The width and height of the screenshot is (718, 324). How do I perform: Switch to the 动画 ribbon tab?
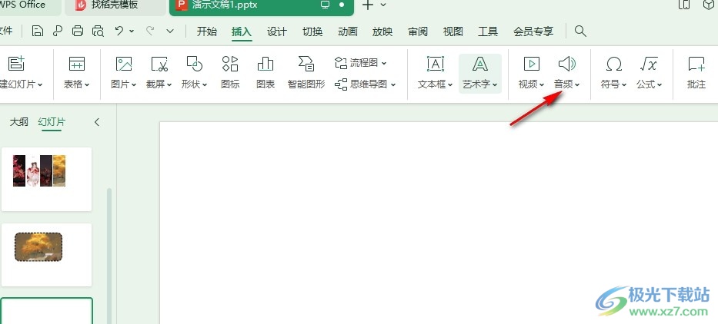point(348,31)
